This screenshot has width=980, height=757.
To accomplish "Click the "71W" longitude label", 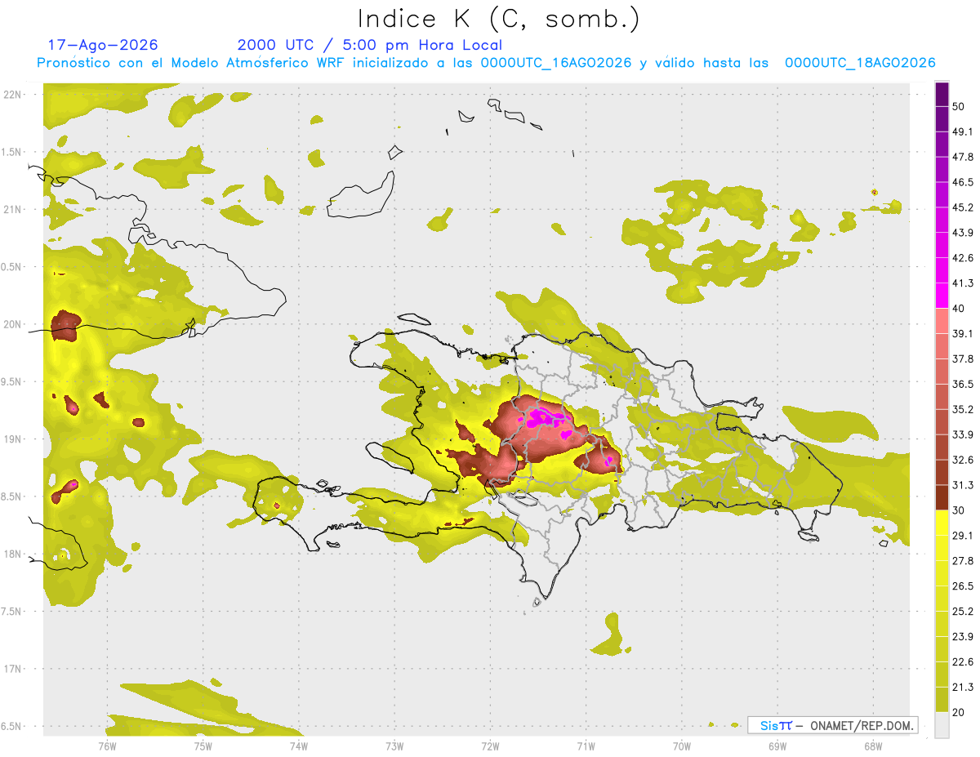I will 586,746.
